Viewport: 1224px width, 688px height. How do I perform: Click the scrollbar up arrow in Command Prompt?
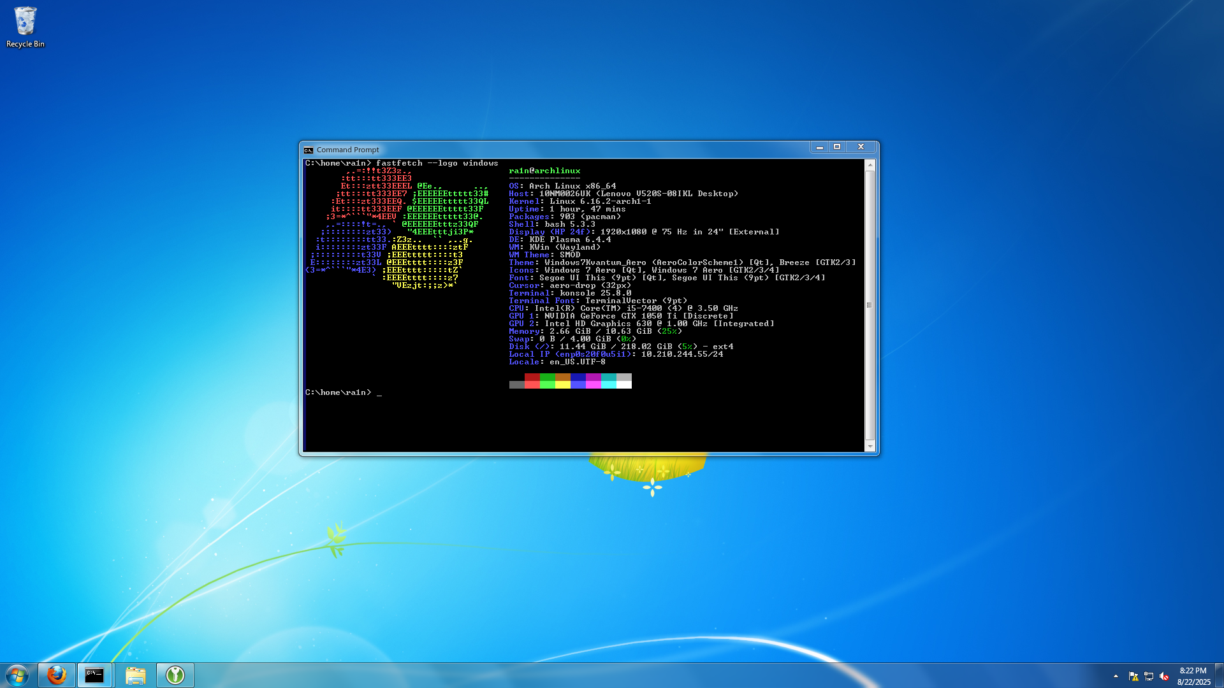click(870, 165)
